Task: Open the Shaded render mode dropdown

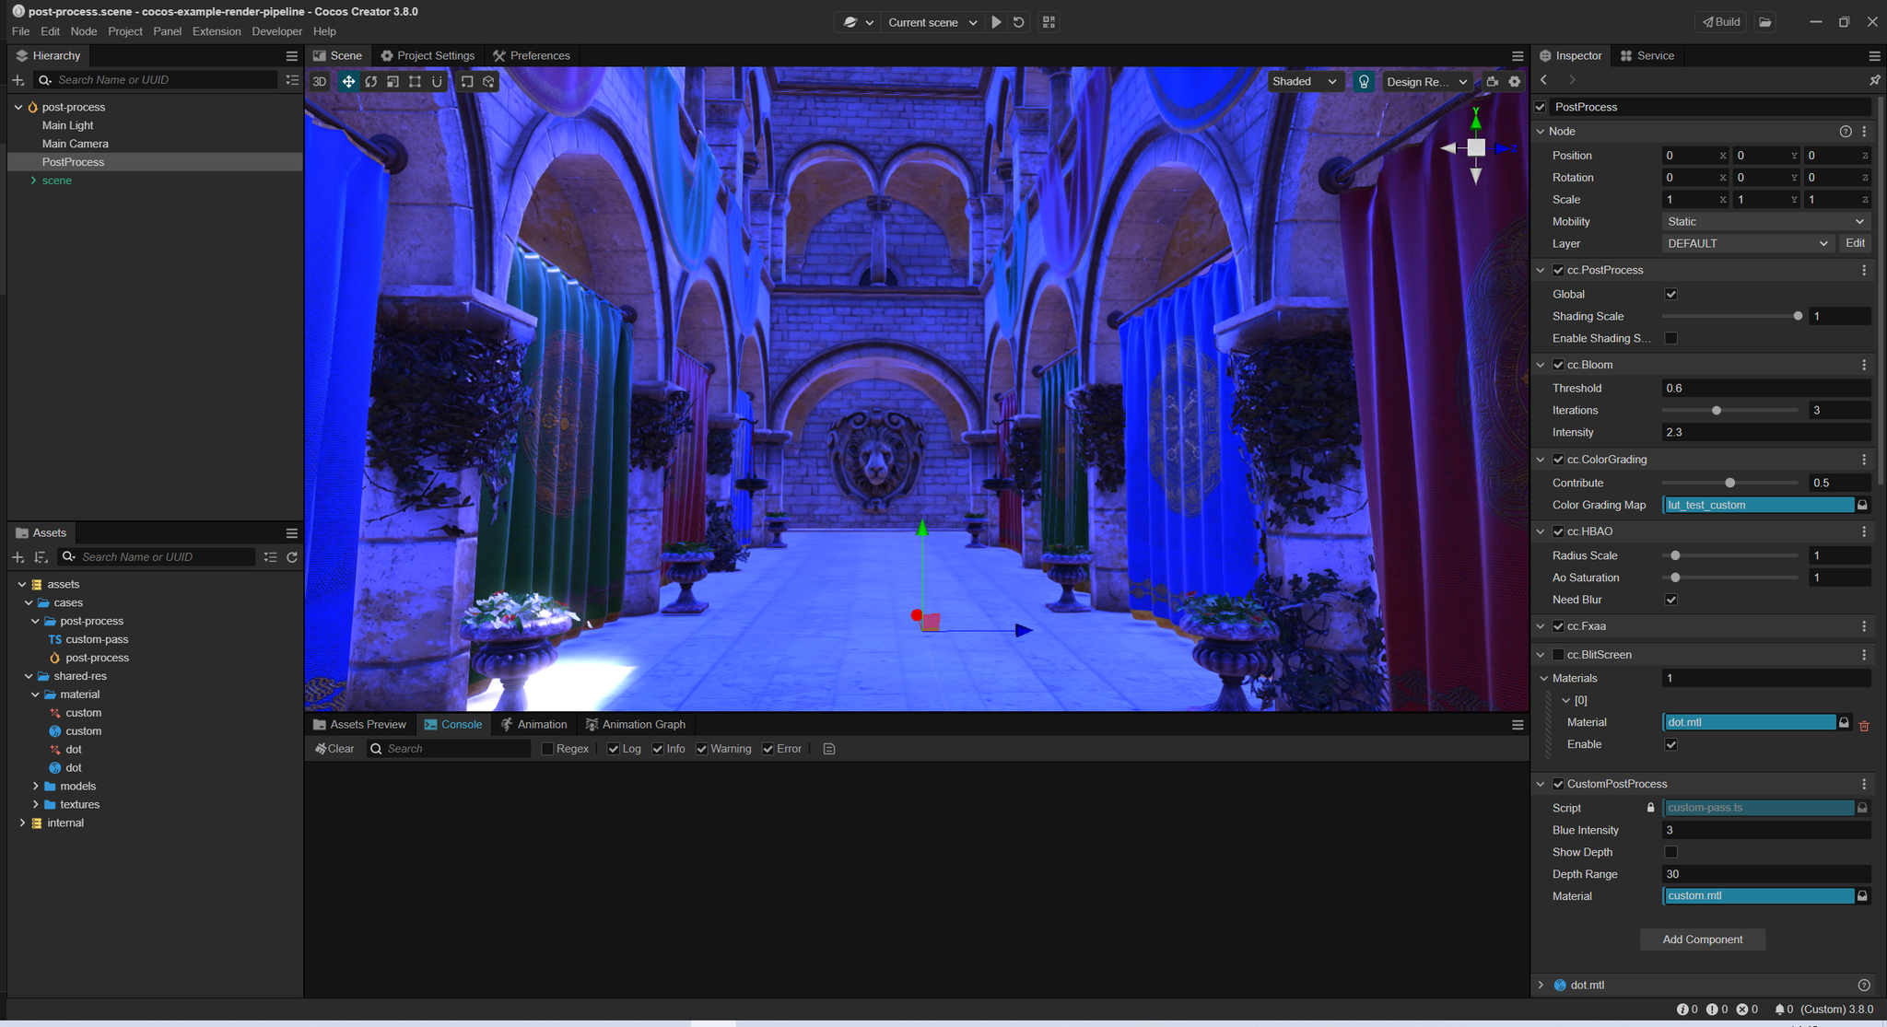Action: pos(1304,82)
